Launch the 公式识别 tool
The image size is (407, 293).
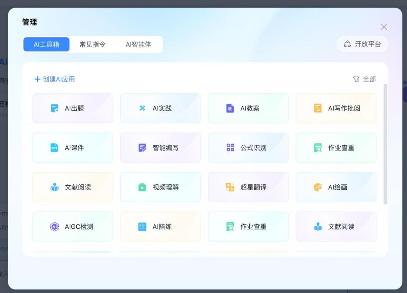pyautogui.click(x=248, y=148)
